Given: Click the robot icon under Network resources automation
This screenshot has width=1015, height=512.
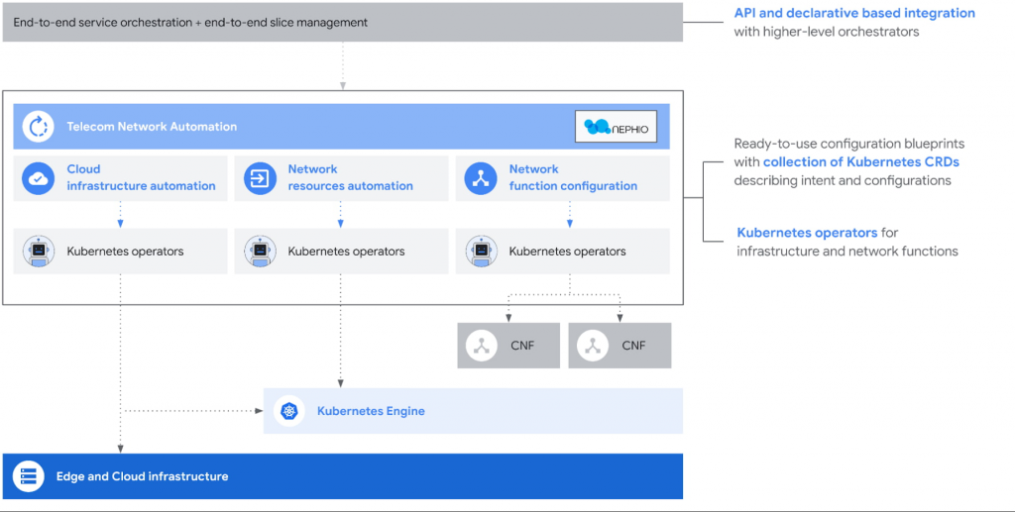Looking at the screenshot, I should pos(260,251).
